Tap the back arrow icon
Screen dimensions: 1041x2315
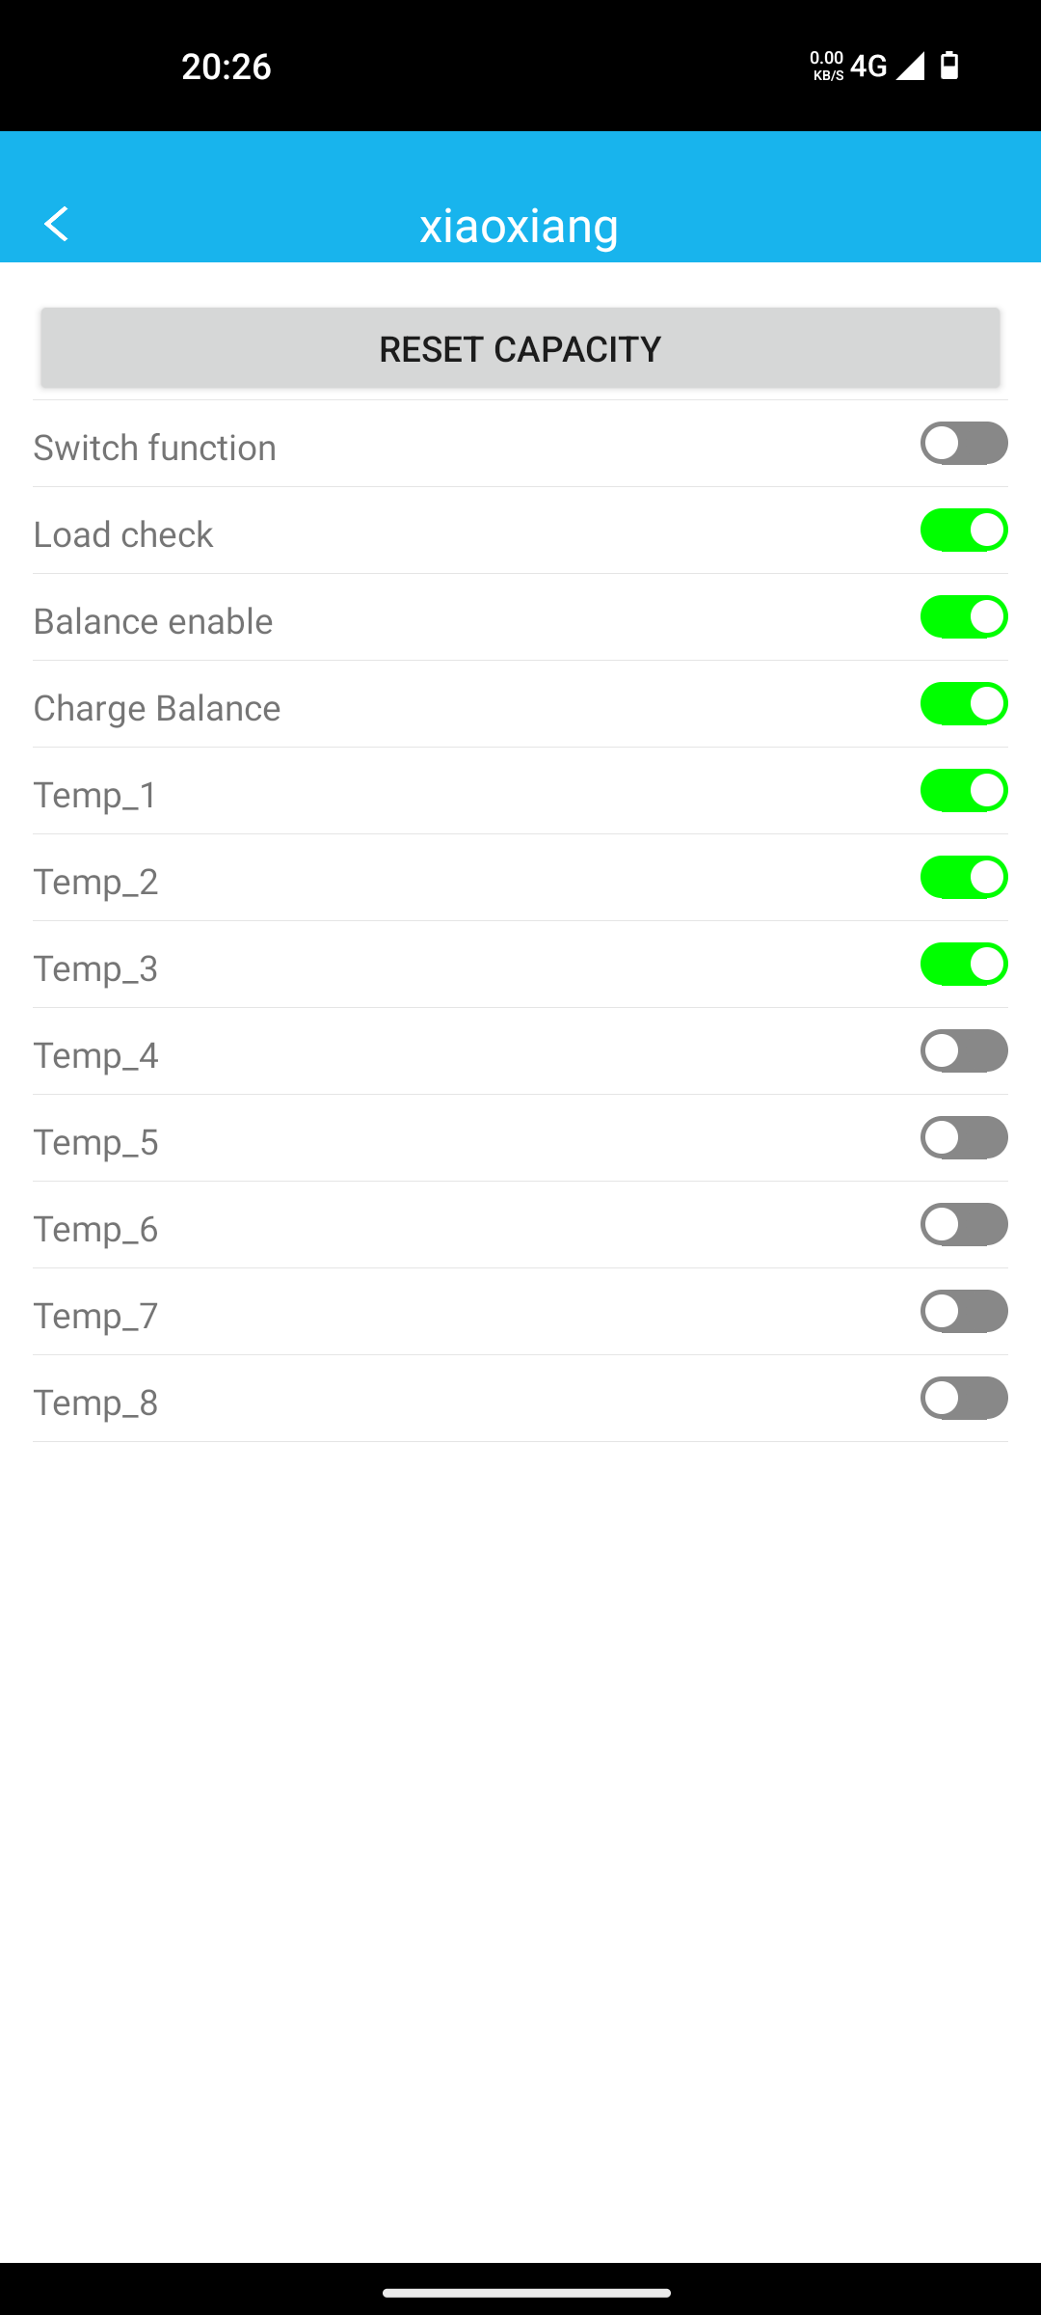point(57,224)
